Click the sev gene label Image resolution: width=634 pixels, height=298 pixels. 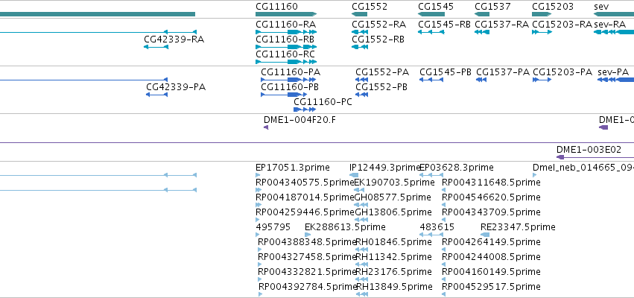point(601,7)
